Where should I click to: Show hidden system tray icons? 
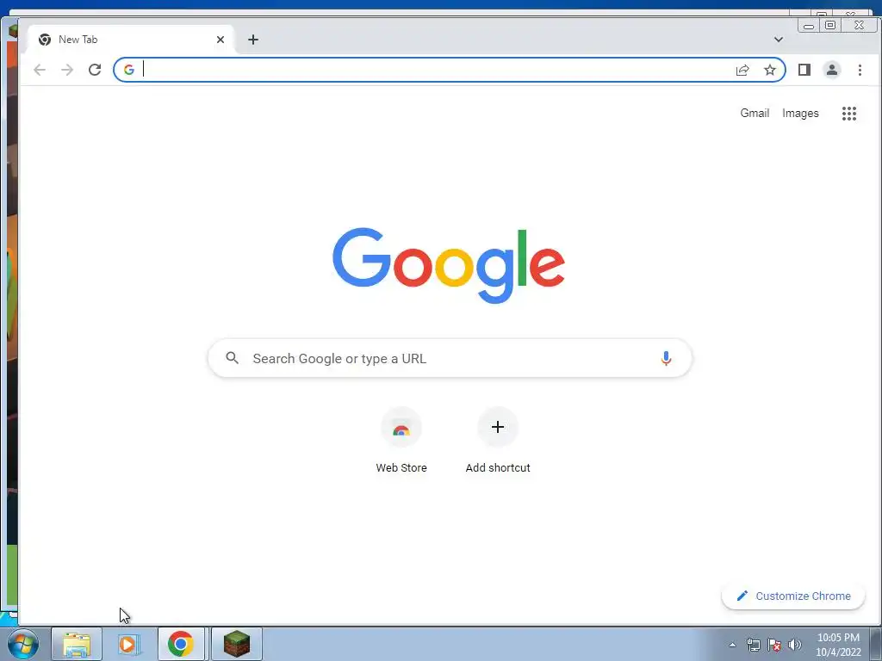pos(732,645)
